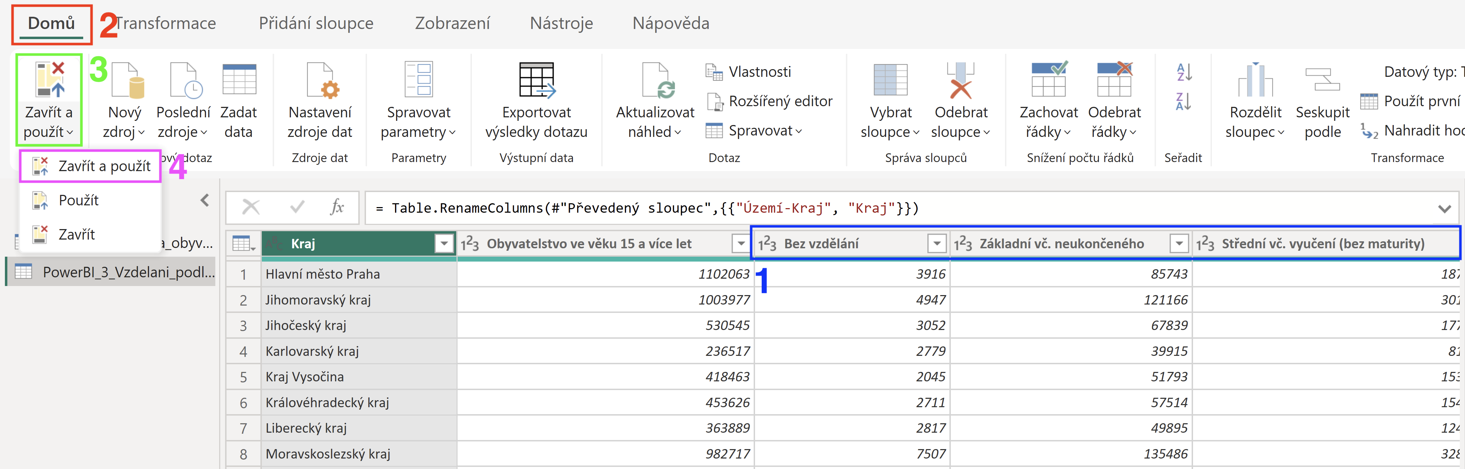This screenshot has height=469, width=1465.
Task: Choose Použít from dropdown menu
Action: click(91, 200)
